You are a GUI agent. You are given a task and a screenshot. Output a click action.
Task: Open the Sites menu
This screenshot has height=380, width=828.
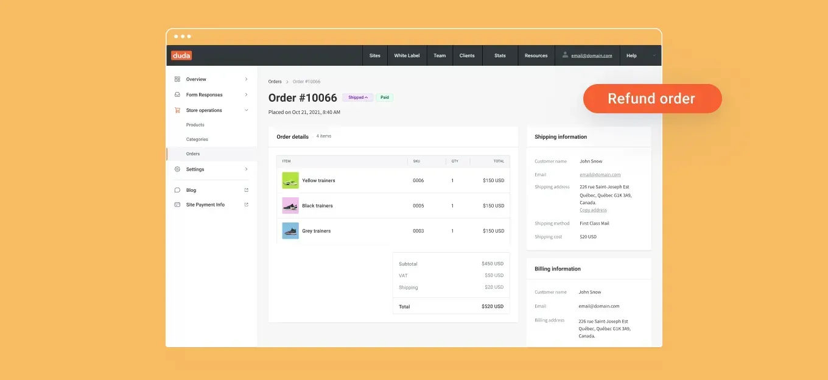click(375, 55)
